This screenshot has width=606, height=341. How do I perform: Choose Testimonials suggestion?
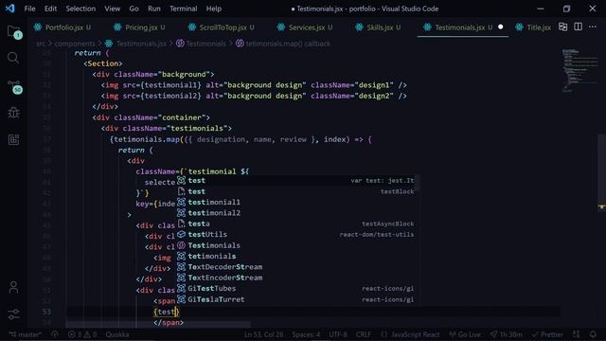click(295, 245)
